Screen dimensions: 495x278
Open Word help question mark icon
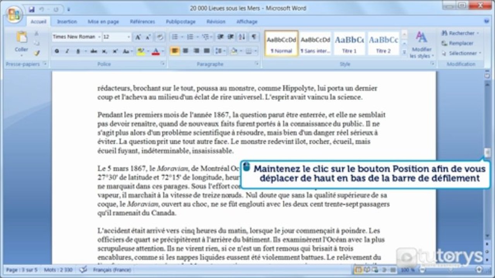[x=486, y=22]
